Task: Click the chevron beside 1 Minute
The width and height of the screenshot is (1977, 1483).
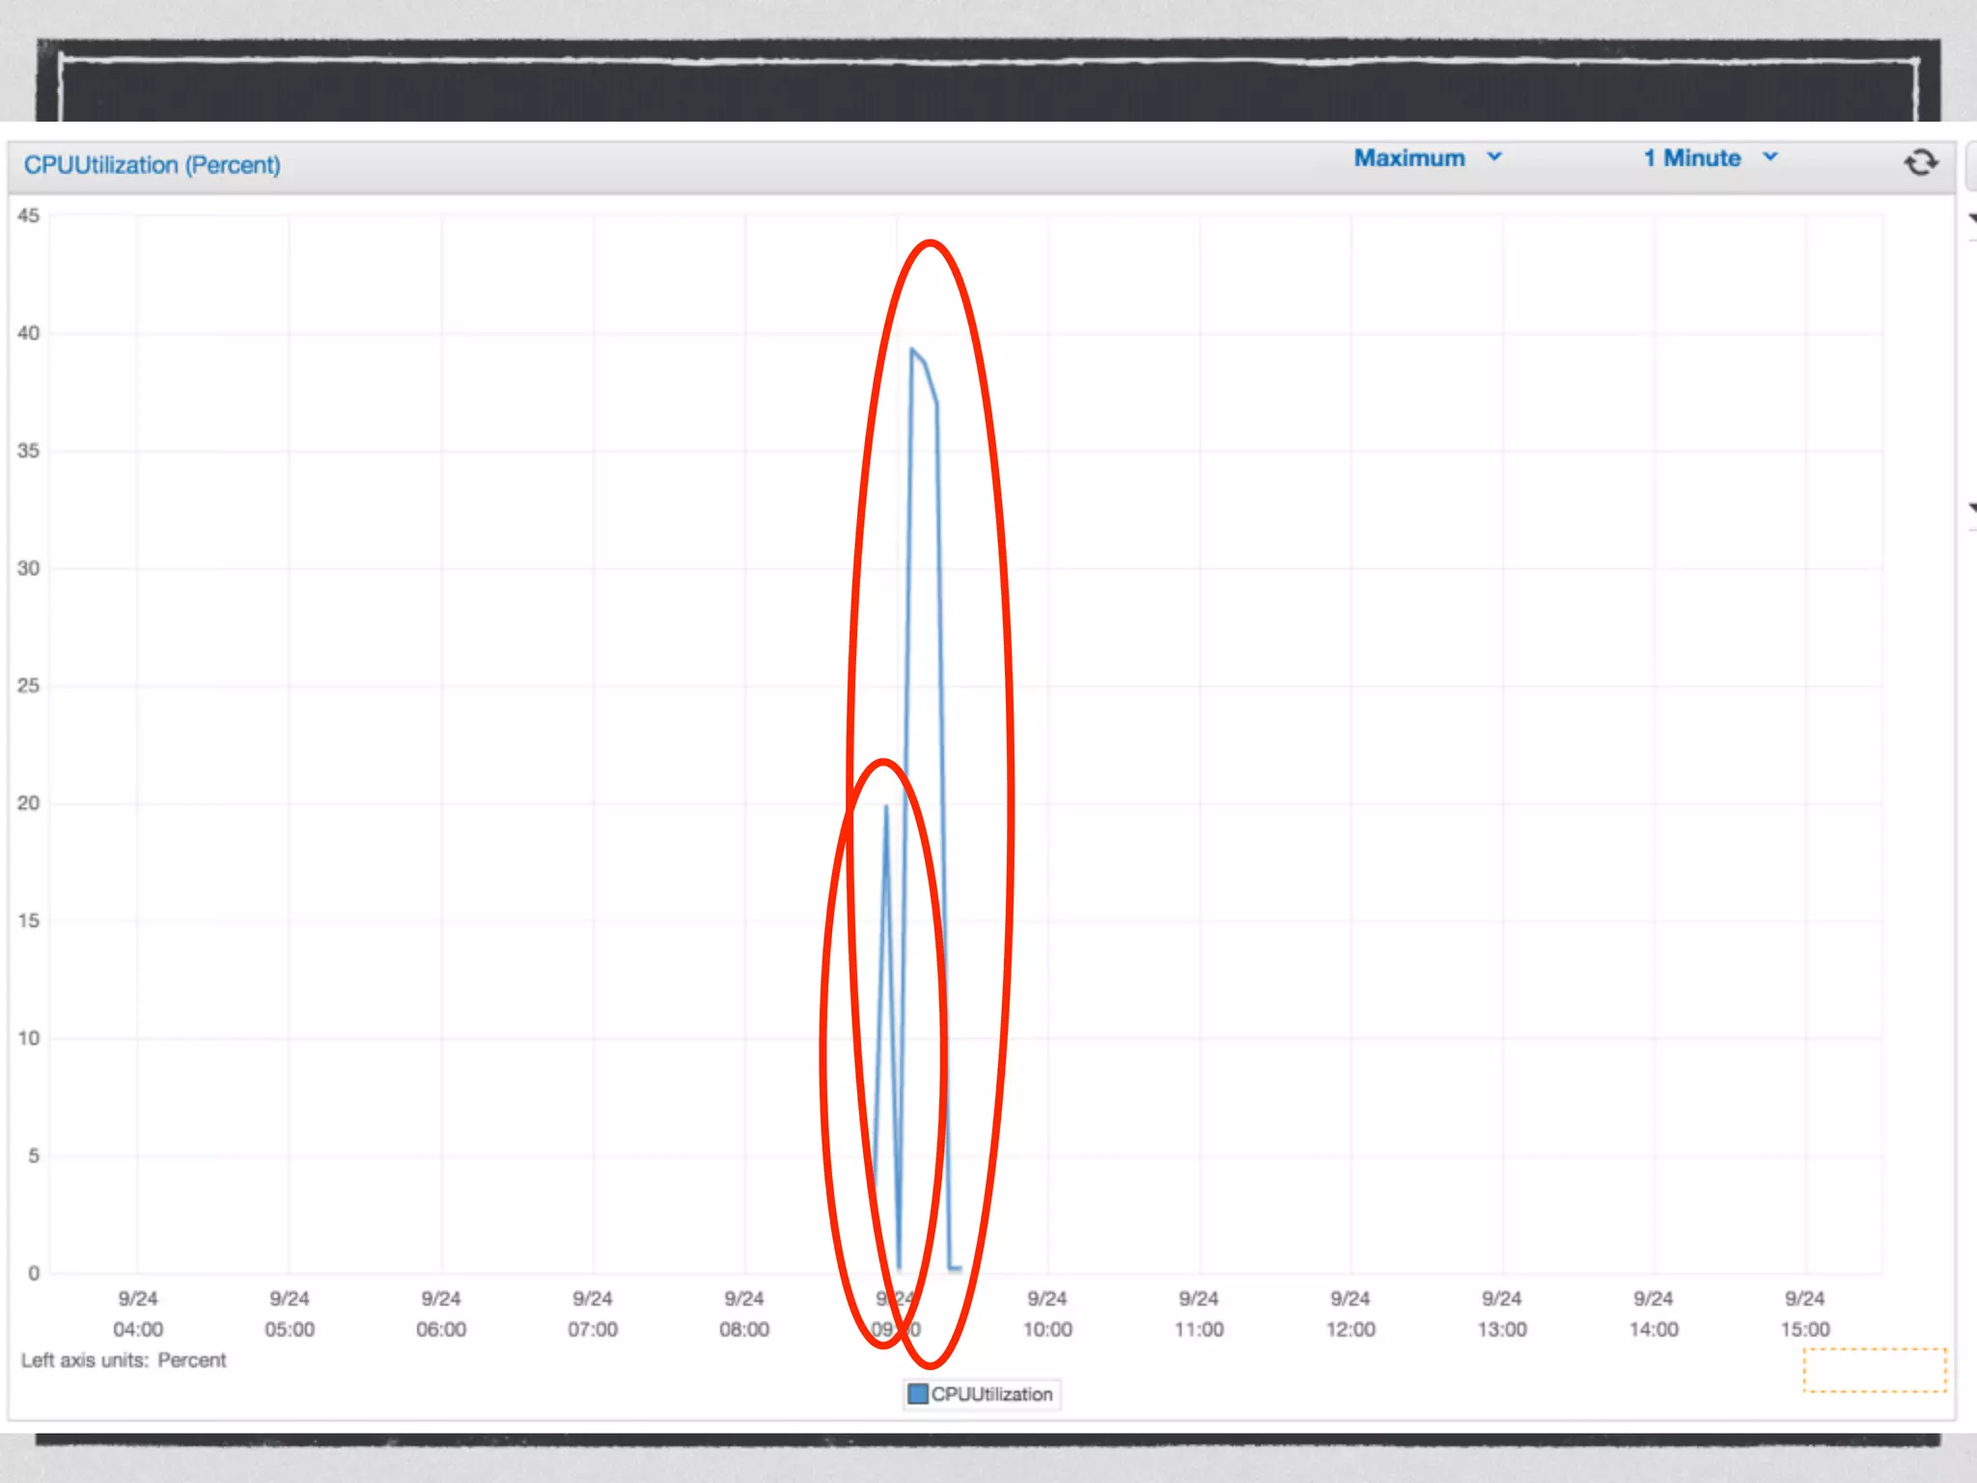Action: [x=1770, y=156]
